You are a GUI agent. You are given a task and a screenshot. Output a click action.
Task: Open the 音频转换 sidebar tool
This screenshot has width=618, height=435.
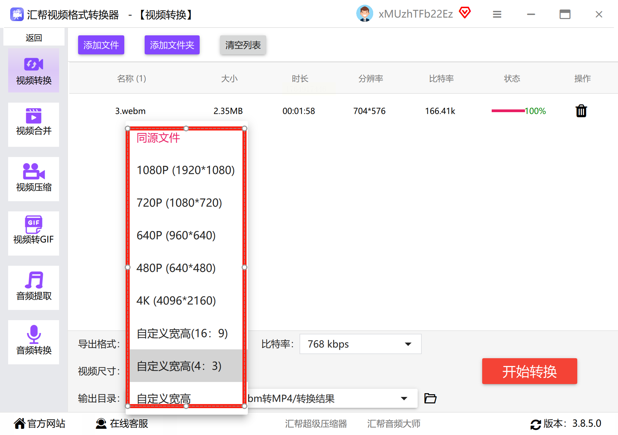[x=34, y=342]
